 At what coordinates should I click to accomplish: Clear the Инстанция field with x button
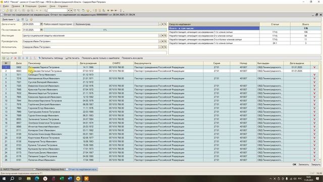(x=163, y=36)
